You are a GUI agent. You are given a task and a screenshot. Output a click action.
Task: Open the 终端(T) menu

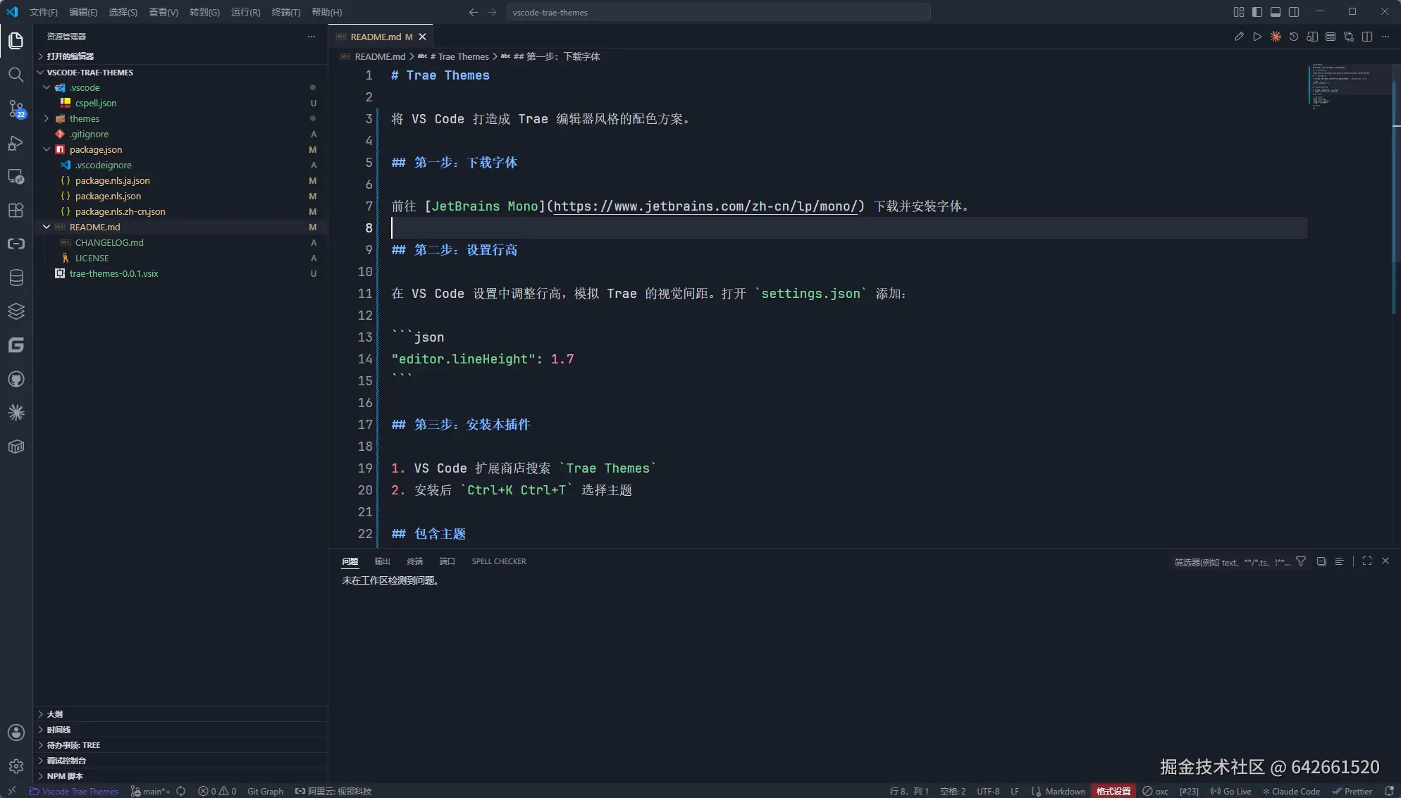coord(286,12)
